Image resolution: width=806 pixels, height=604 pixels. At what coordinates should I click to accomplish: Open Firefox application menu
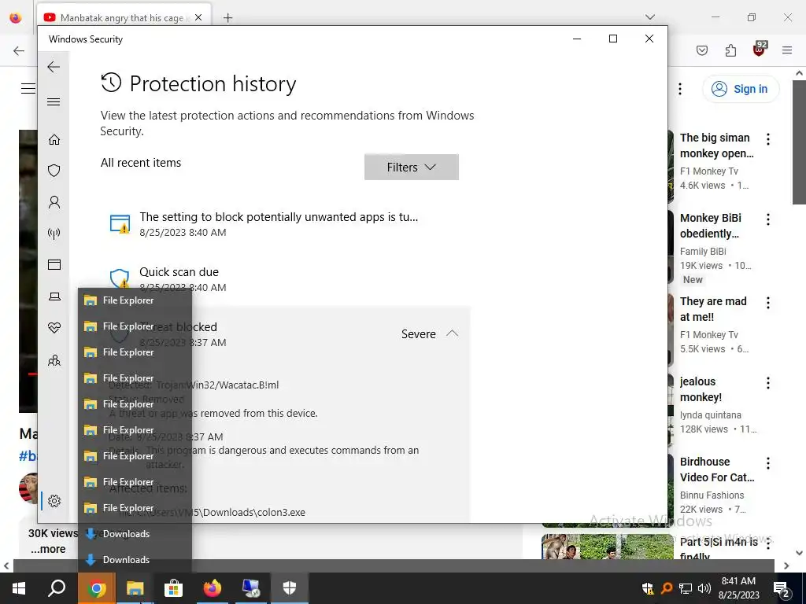pyautogui.click(x=787, y=50)
